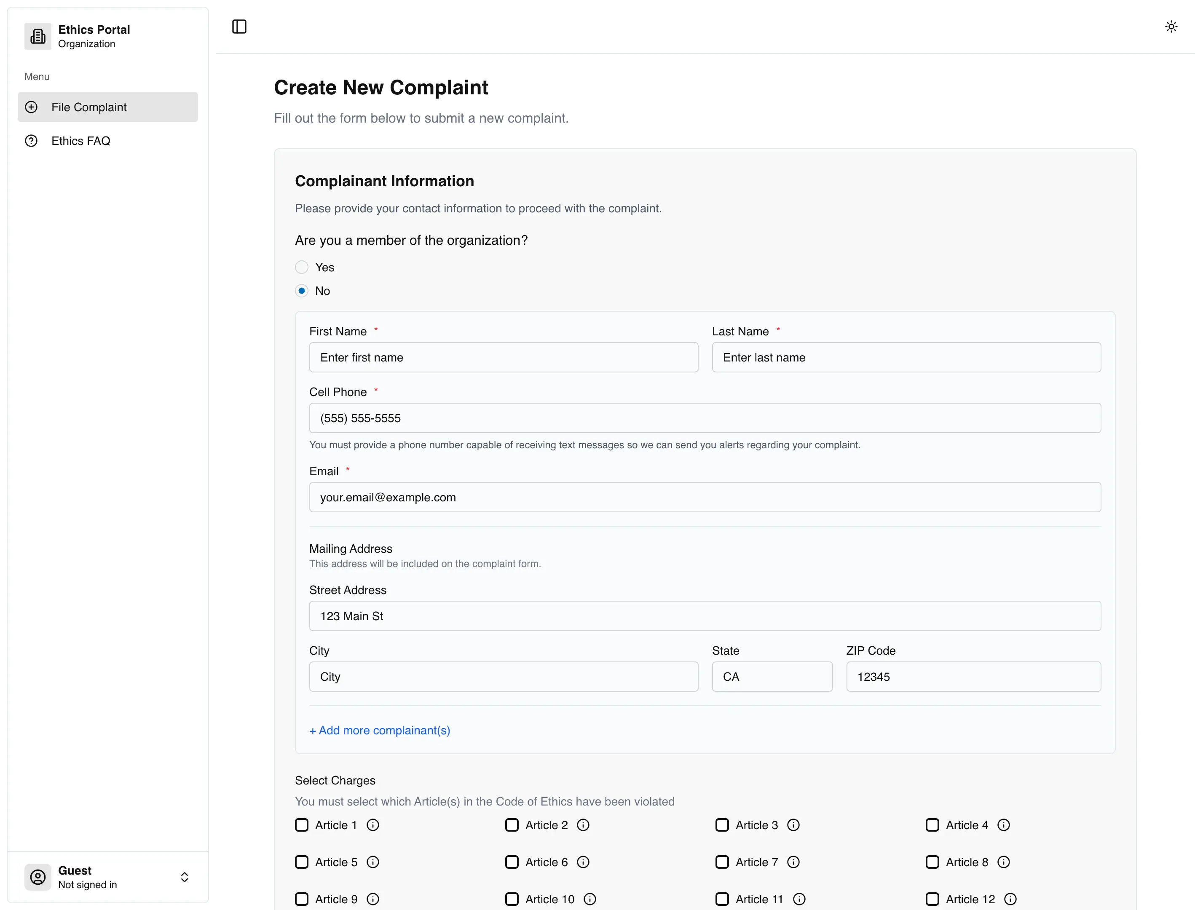Check the Article 3 checkbox

[x=721, y=825]
